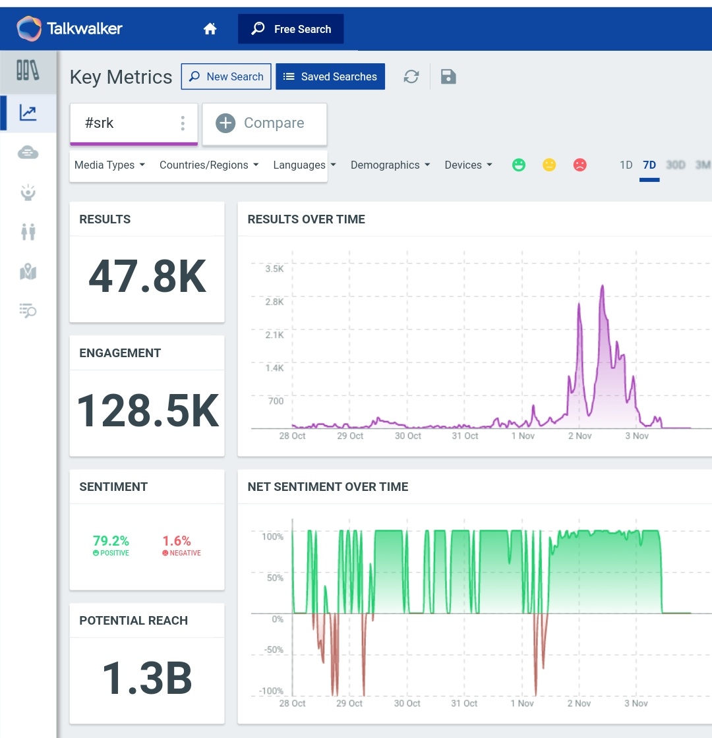
Task: Switch the time range to 1D
Action: coord(625,165)
